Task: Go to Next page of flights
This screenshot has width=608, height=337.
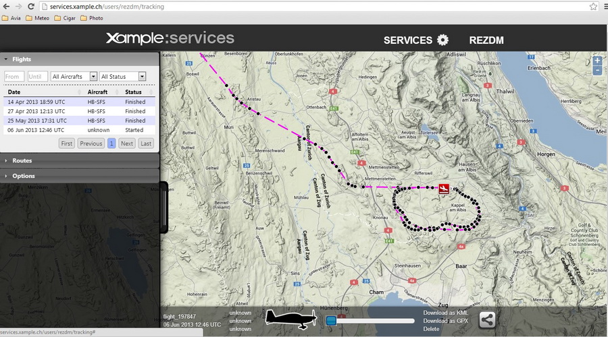Action: point(126,144)
